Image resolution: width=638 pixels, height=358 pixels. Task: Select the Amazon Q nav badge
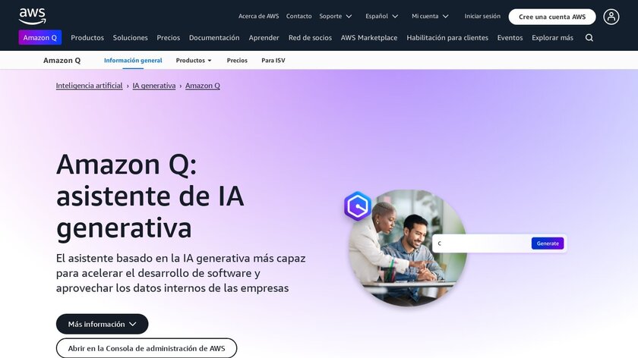click(39, 37)
